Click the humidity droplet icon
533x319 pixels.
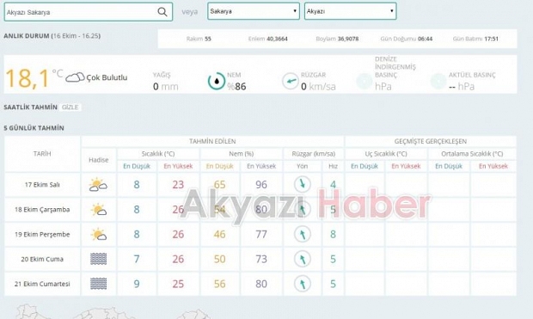(x=217, y=82)
